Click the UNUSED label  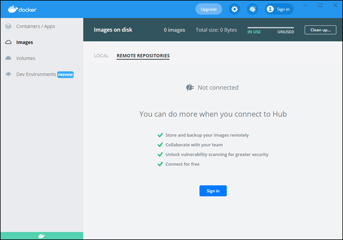click(285, 32)
